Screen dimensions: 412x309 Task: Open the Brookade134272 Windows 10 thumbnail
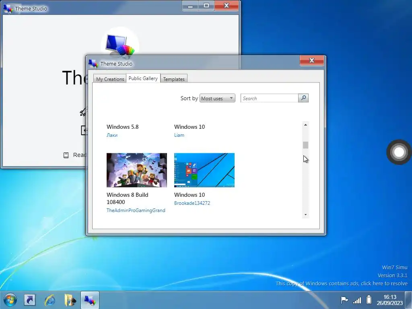(204, 170)
